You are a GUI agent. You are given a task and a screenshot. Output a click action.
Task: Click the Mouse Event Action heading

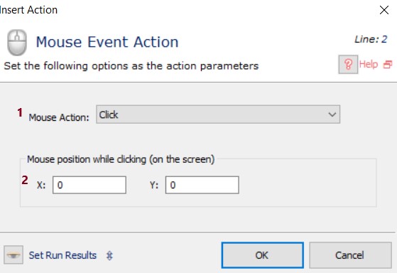[x=107, y=42]
